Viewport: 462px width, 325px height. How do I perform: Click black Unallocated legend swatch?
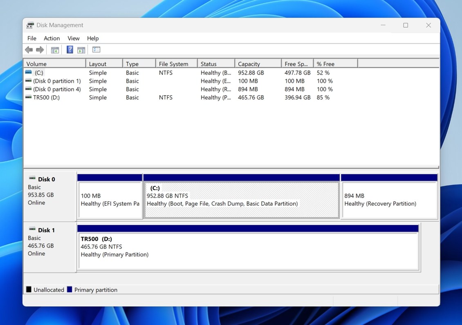coord(29,289)
